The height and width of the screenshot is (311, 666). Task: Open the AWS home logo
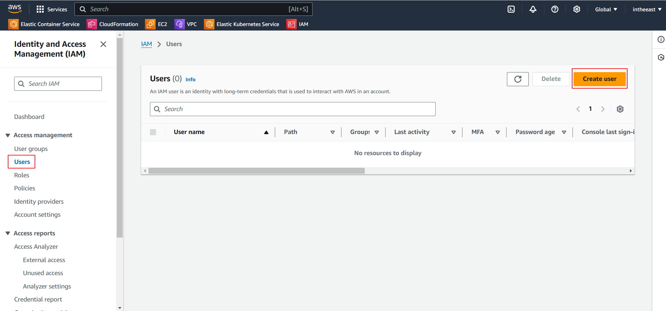pyautogui.click(x=15, y=9)
